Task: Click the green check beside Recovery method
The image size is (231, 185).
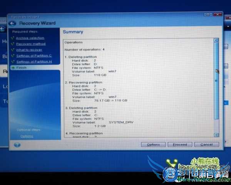Action: pyautogui.click(x=13, y=44)
